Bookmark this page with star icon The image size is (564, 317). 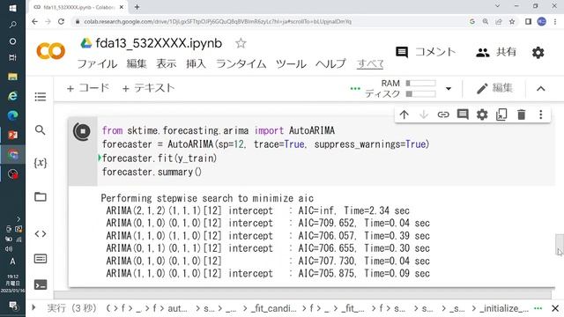512,21
